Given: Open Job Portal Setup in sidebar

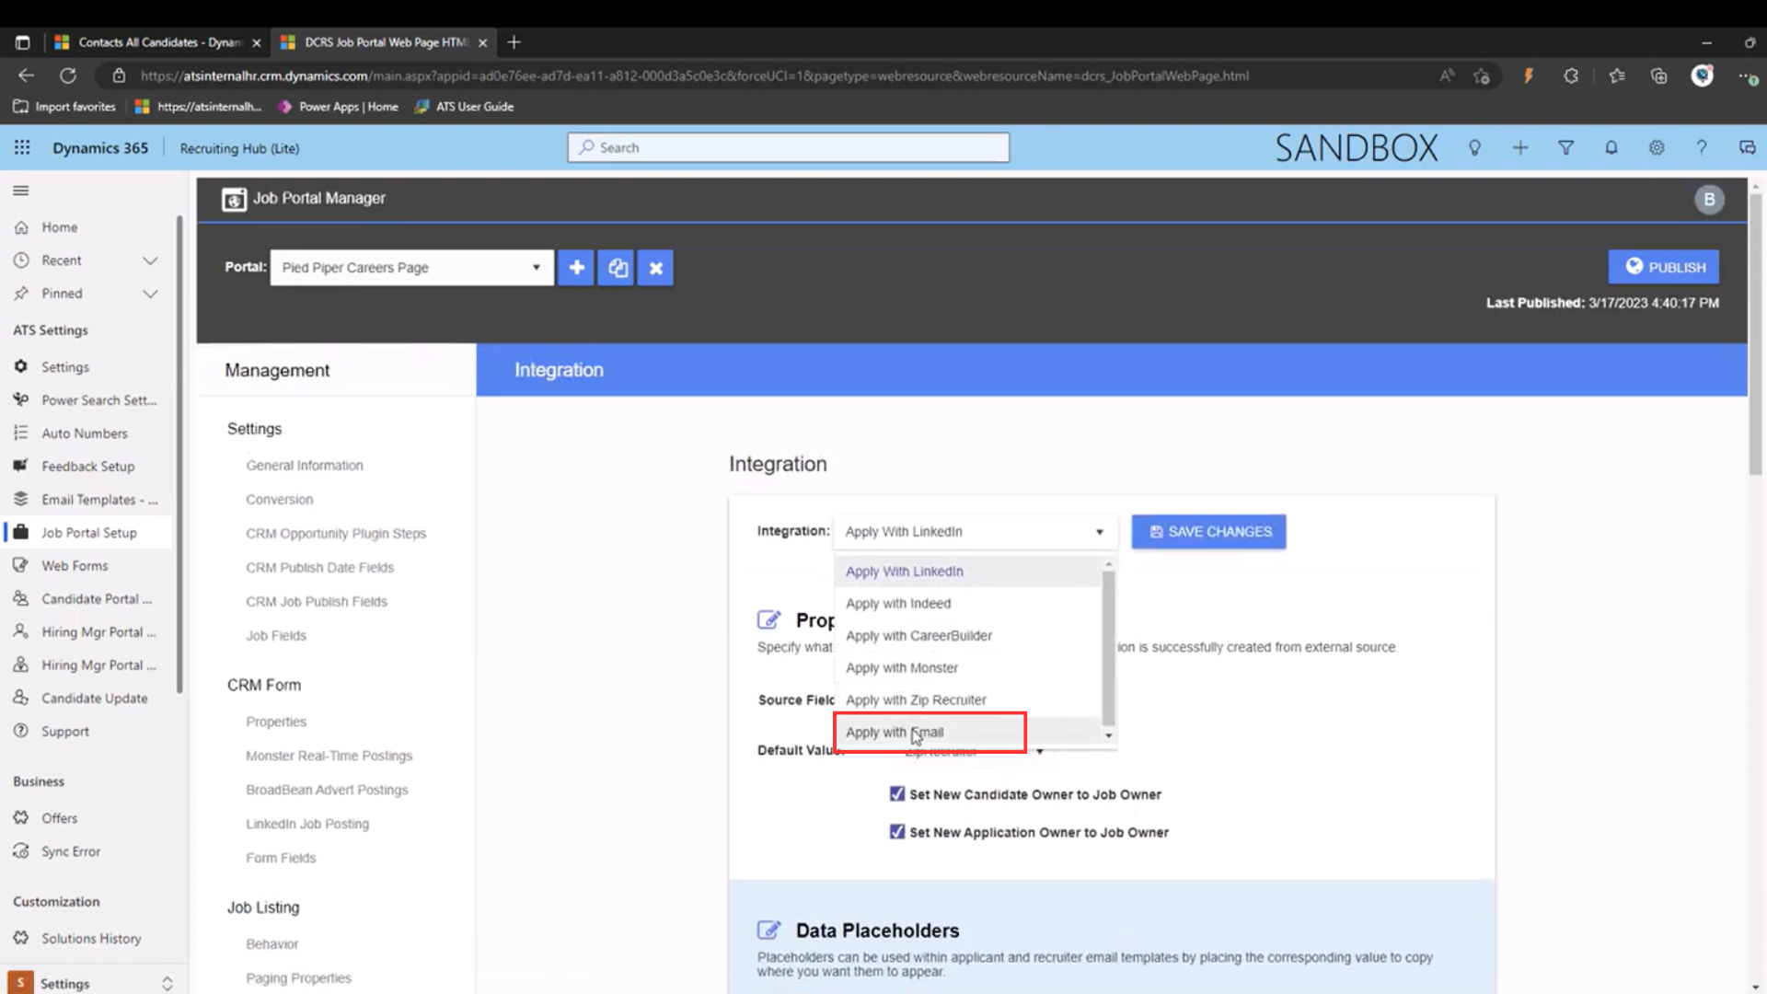Looking at the screenshot, I should [88, 533].
